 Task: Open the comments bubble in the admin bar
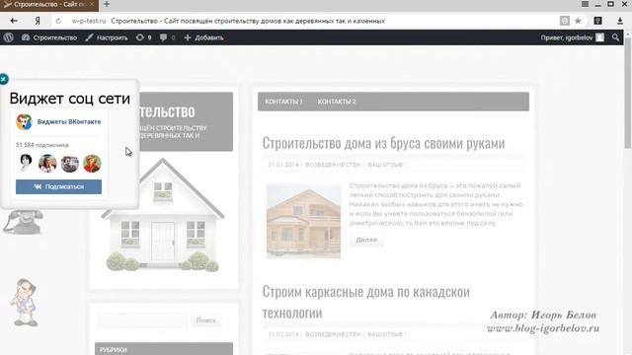point(167,37)
